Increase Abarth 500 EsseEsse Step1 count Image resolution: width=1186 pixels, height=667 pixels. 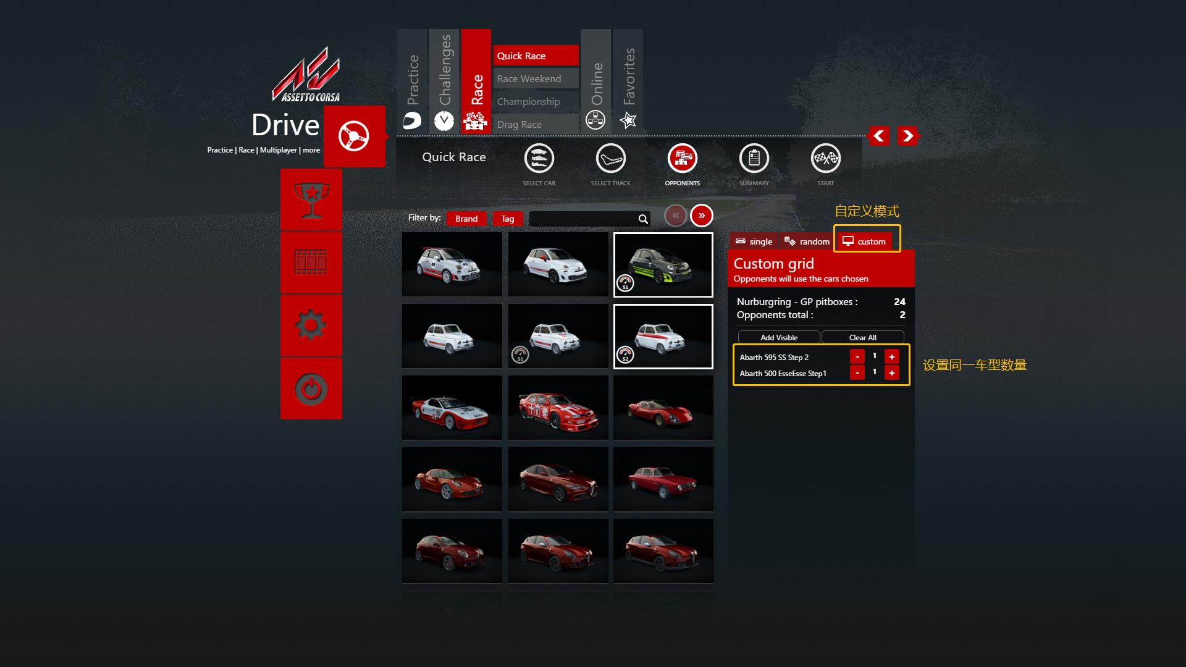[x=891, y=372]
